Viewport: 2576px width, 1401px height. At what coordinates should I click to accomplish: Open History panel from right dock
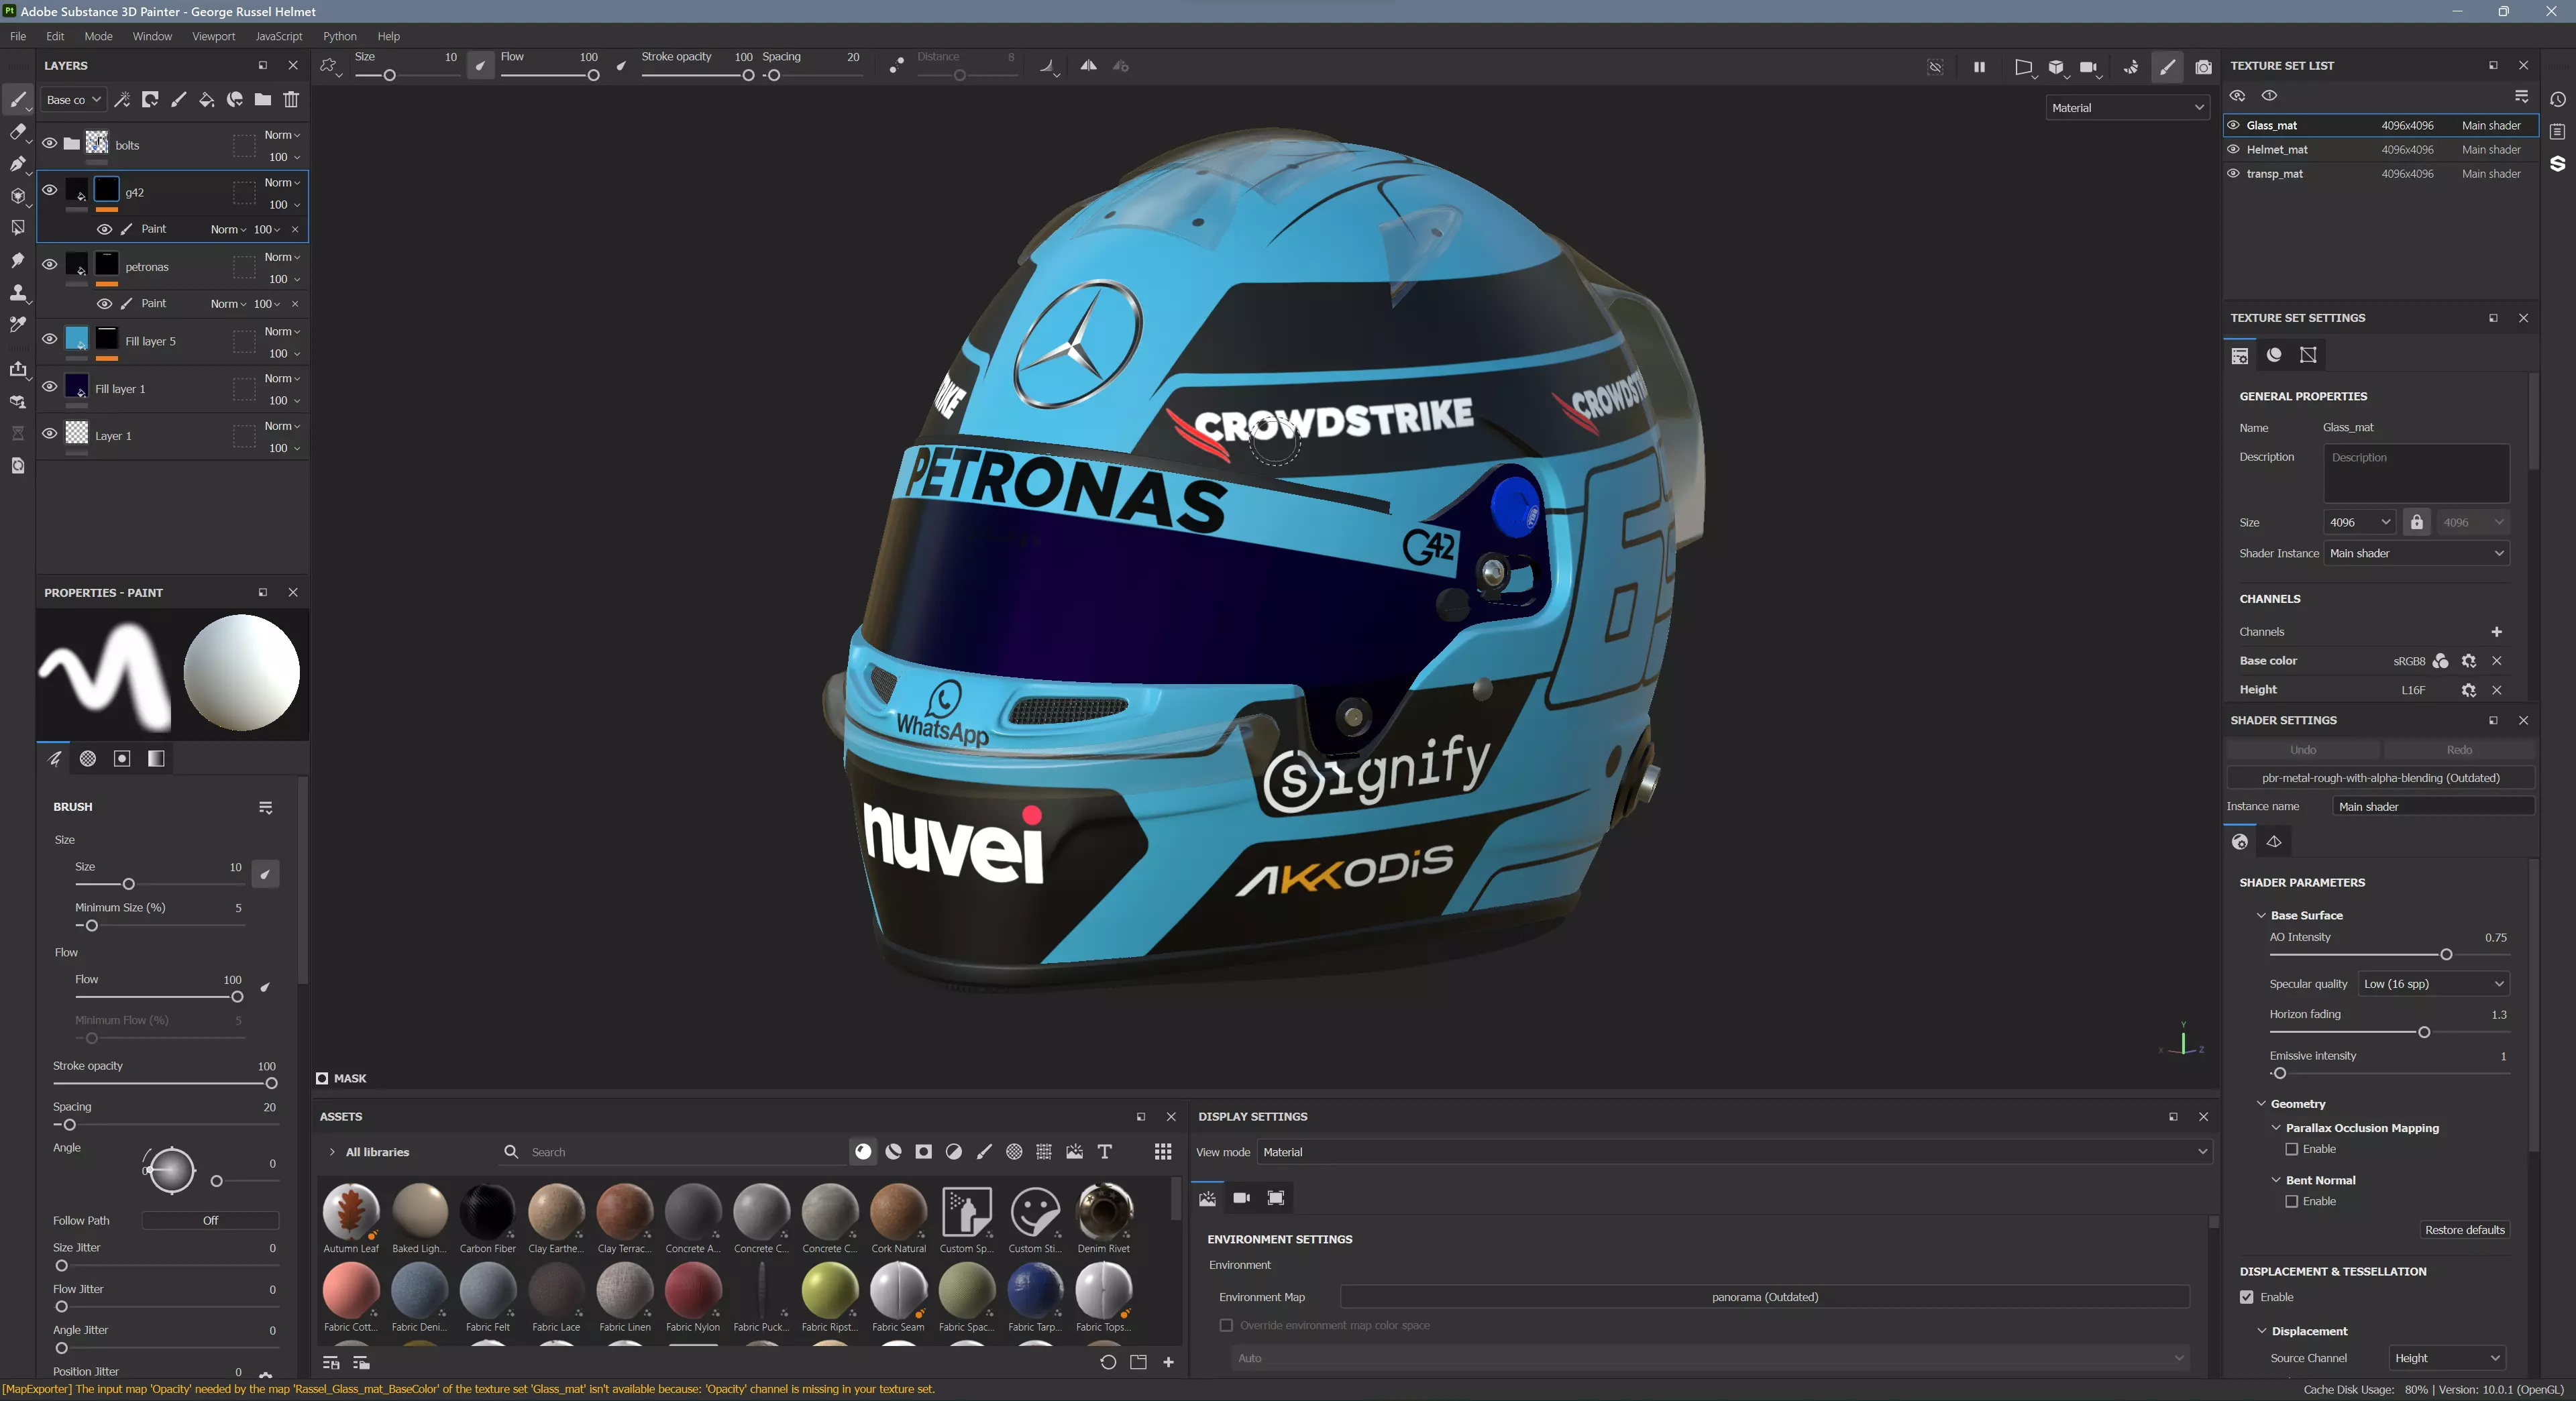(x=2557, y=100)
